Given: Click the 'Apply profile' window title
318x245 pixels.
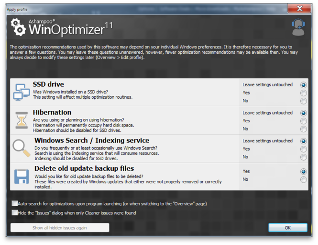Looking at the screenshot, I should pyautogui.click(x=17, y=10).
